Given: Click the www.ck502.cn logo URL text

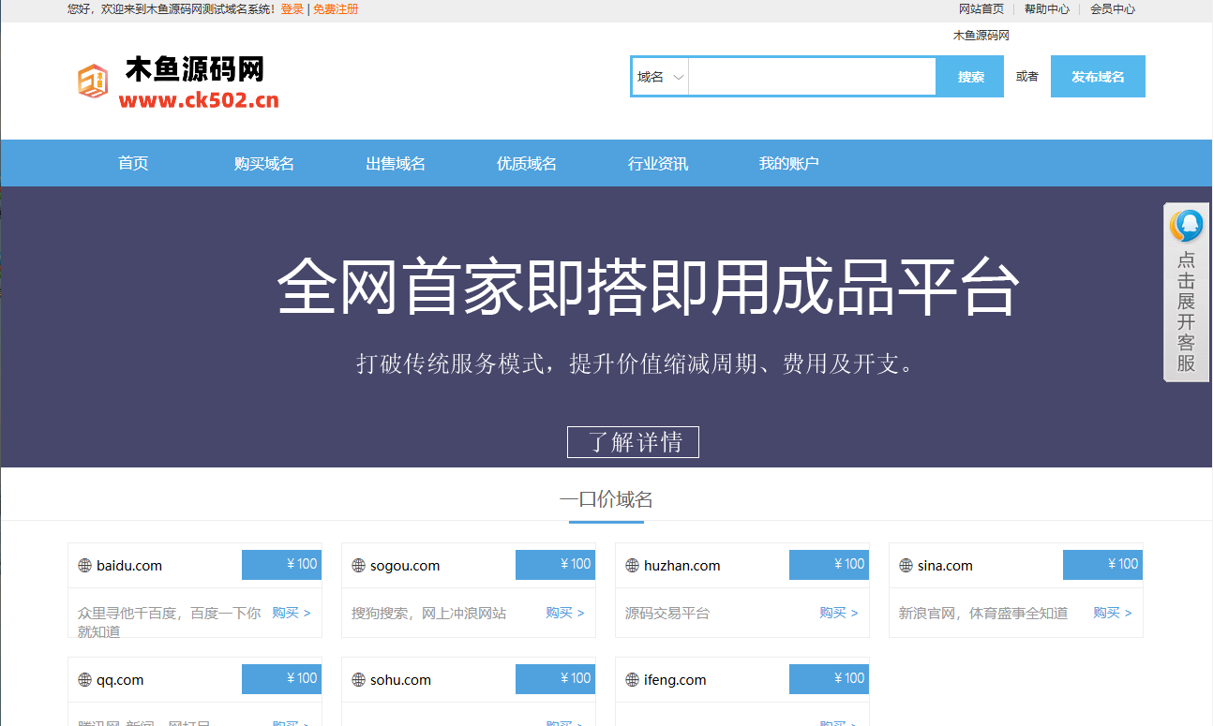Looking at the screenshot, I should pyautogui.click(x=199, y=101).
